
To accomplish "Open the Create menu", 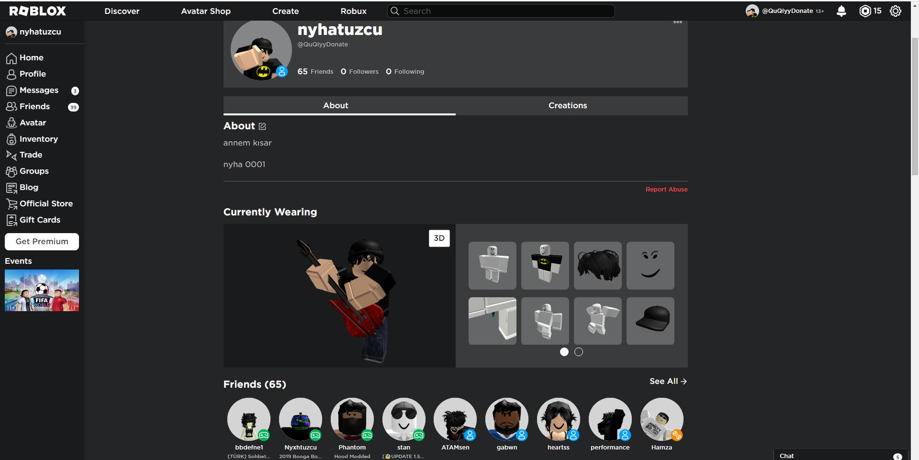I will 285,11.
